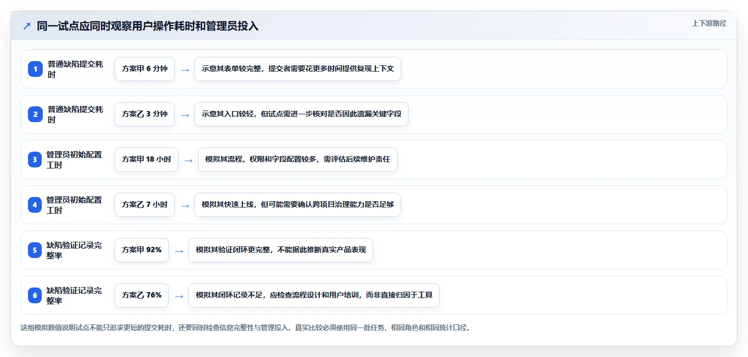Select the heading 同一试点应同时观察用户操作耗时和管理员投入
Screen dimensions: 748x357
tap(148, 26)
